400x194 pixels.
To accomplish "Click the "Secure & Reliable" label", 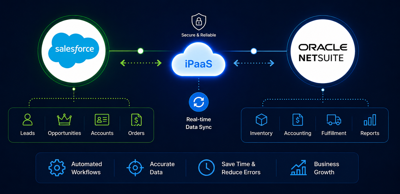I will (199, 35).
